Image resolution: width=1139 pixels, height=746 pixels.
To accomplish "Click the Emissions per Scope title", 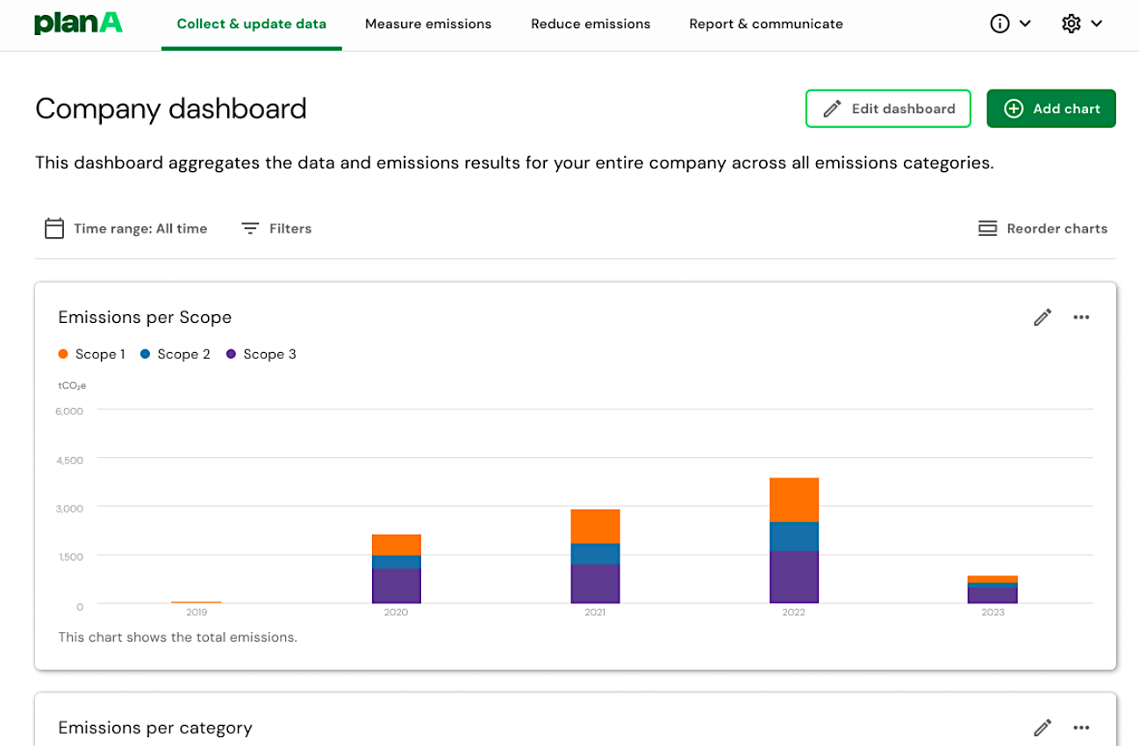I will [145, 318].
